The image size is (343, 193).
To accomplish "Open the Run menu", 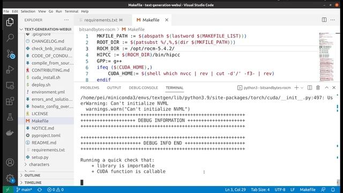I will 58,11.
